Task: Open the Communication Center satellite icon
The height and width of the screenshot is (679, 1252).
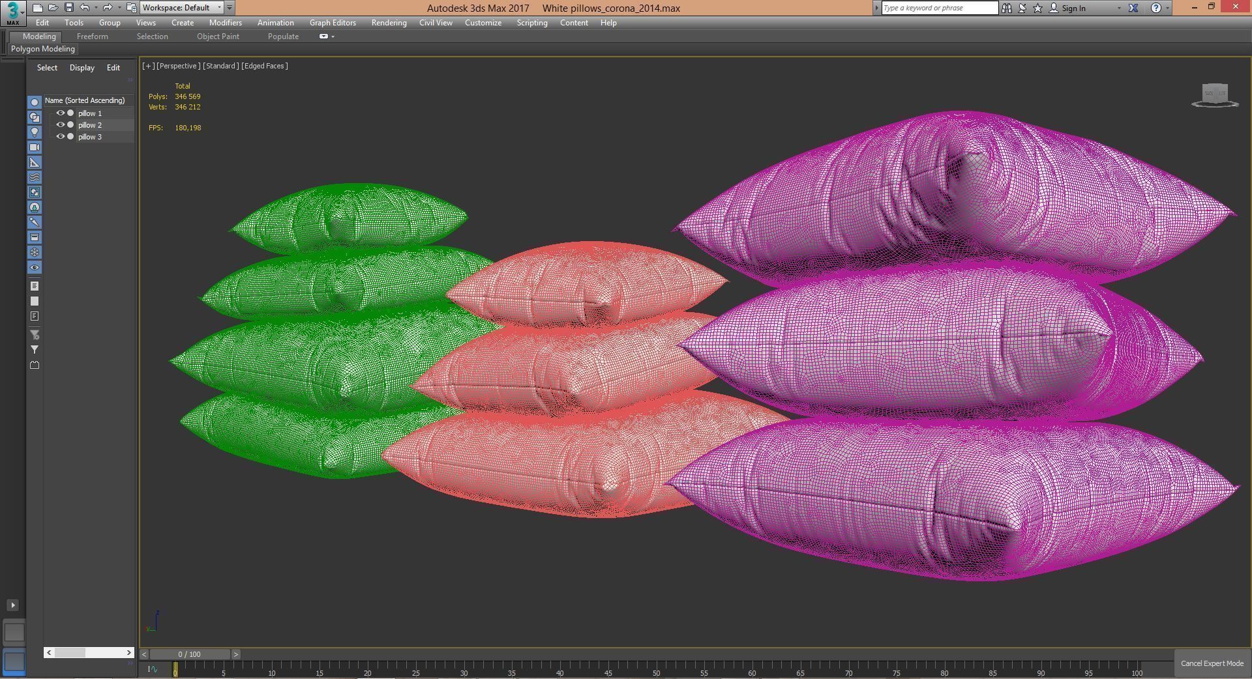Action: click(x=1022, y=8)
